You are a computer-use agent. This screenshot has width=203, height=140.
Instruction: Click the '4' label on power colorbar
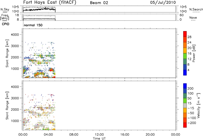[189, 70]
